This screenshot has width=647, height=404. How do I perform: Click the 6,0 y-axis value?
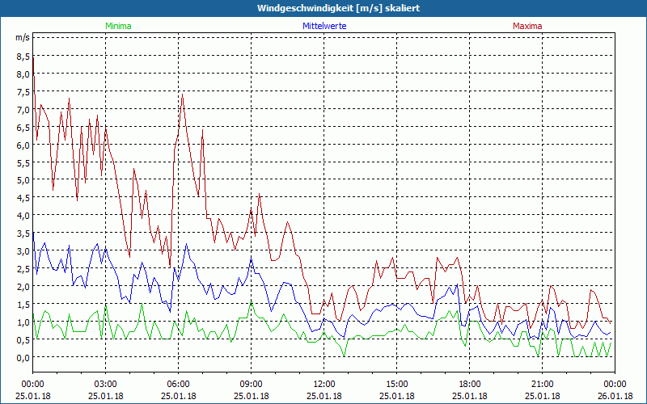point(23,145)
